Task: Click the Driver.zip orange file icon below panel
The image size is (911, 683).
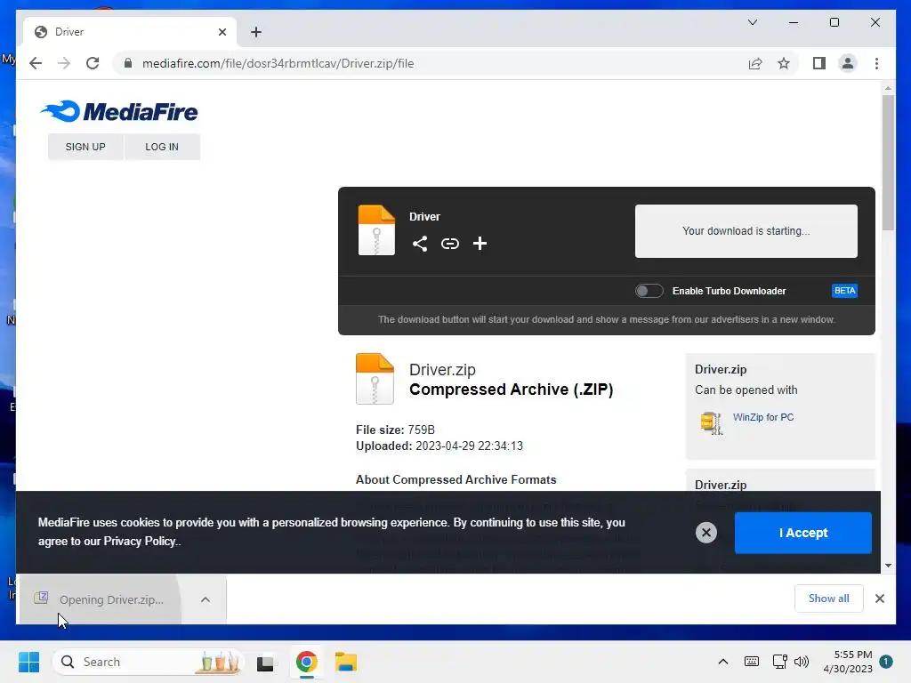Action: [x=375, y=379]
